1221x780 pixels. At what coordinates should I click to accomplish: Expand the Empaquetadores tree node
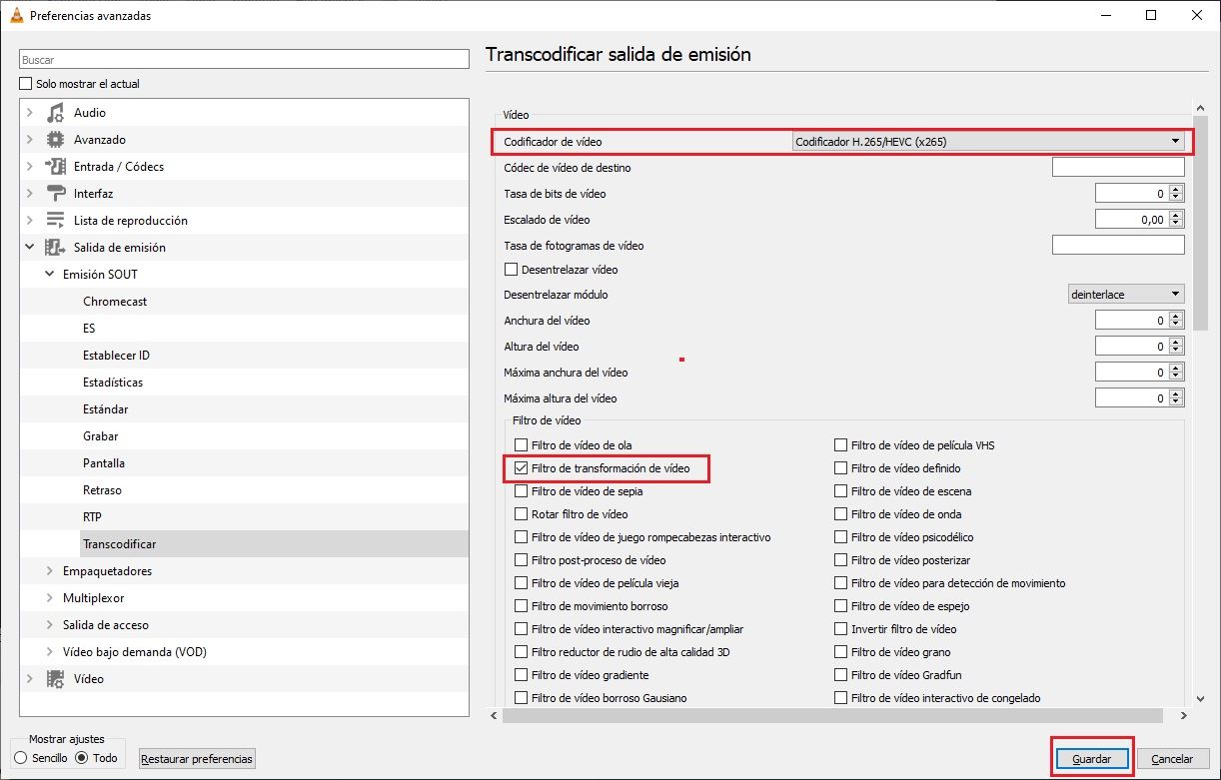point(51,571)
